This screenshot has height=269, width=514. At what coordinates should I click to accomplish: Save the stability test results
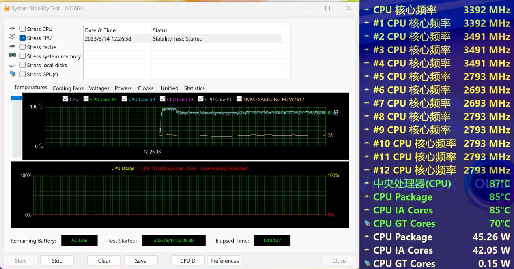click(x=141, y=261)
